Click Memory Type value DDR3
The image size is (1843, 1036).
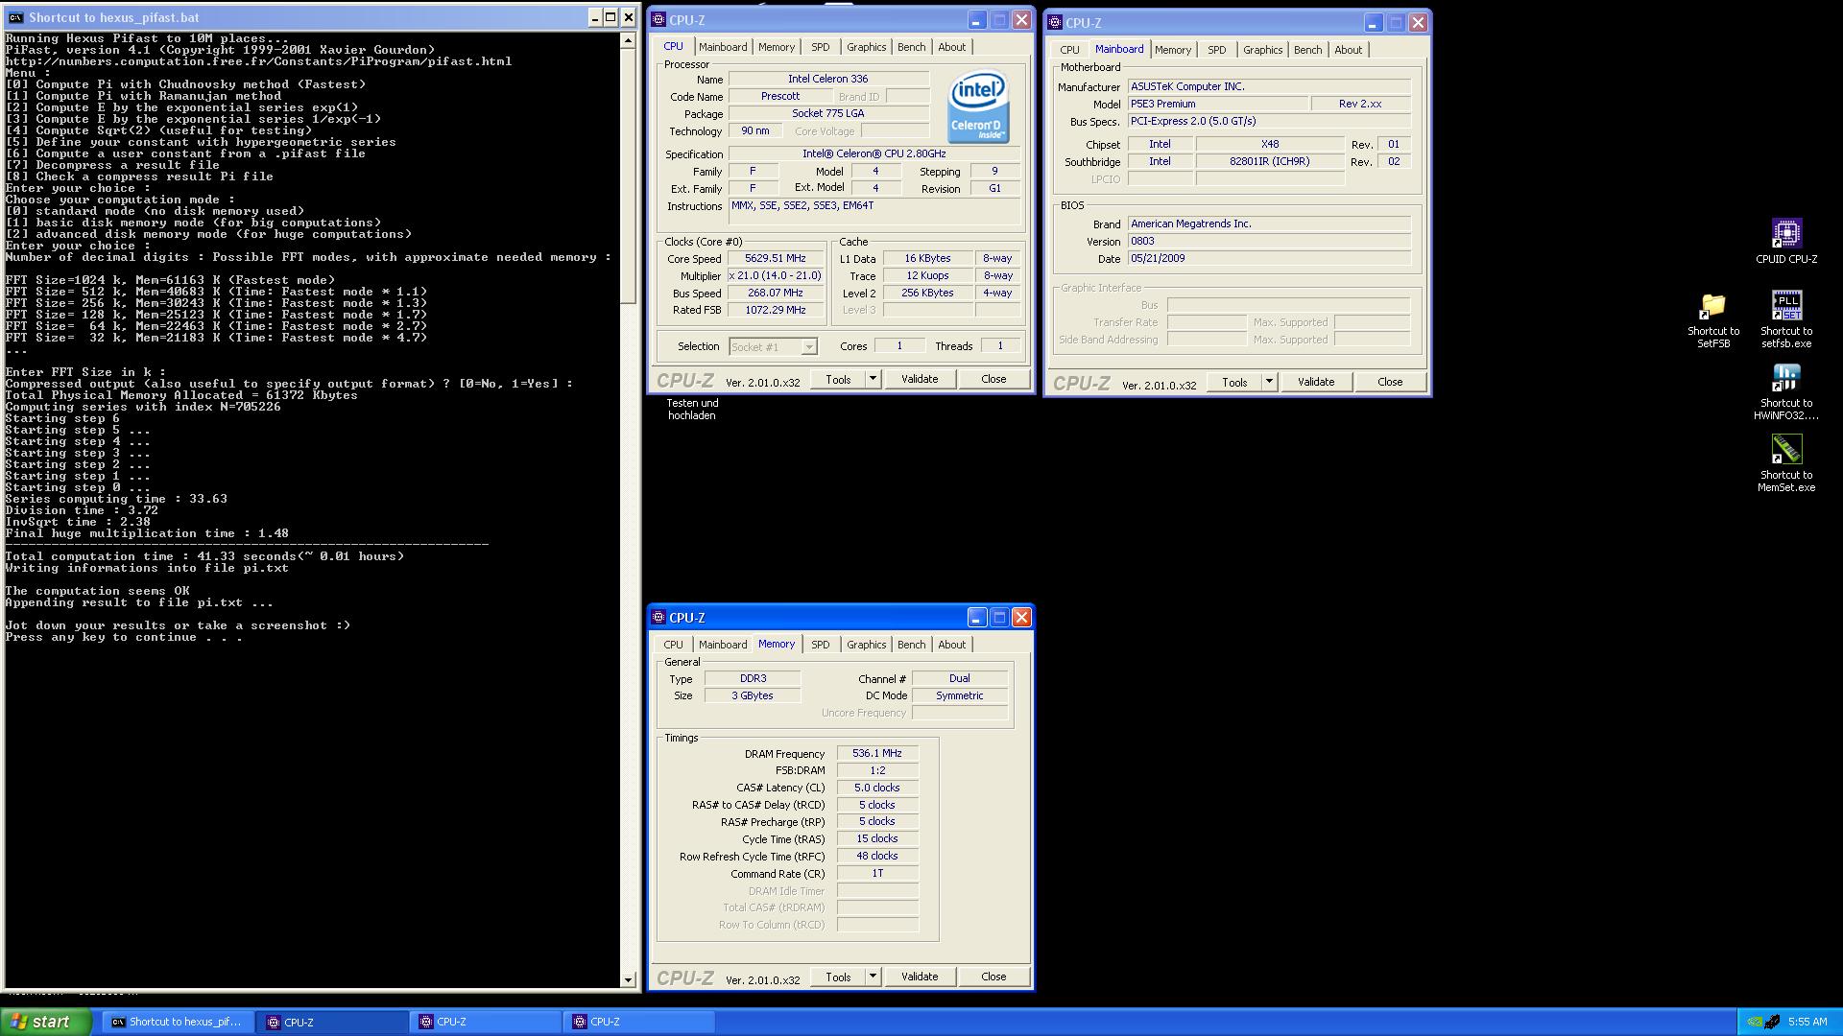click(x=753, y=679)
